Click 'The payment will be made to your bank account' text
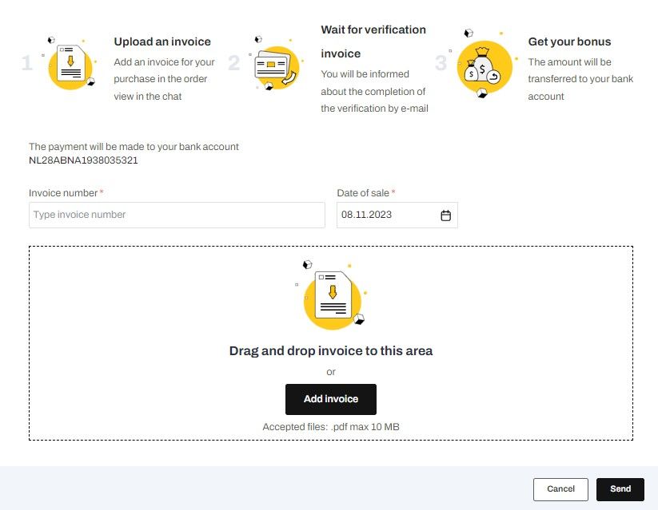Image resolution: width=658 pixels, height=510 pixels. 134,147
